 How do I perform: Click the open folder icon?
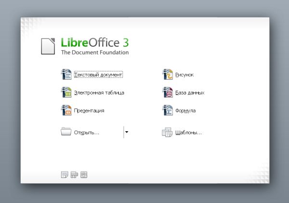pos(66,132)
